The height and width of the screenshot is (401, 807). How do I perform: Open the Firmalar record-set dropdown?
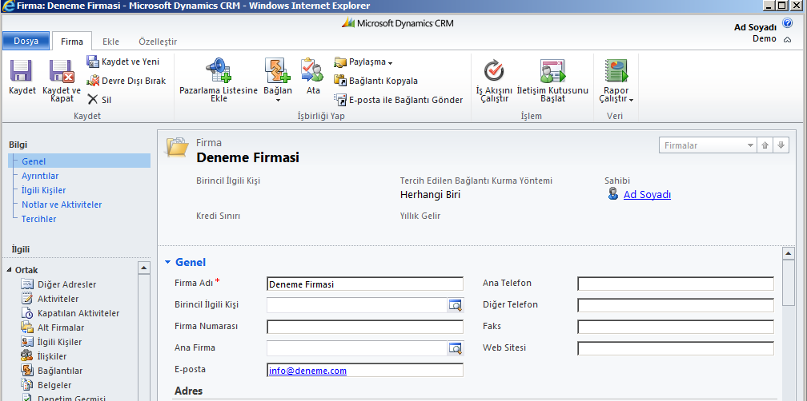(x=708, y=145)
